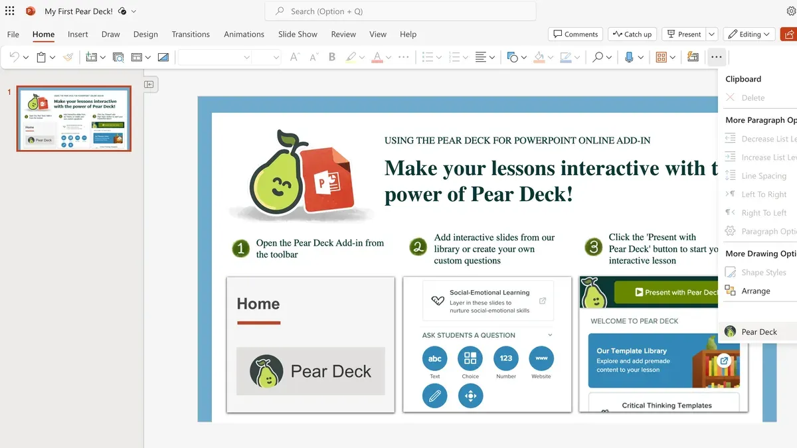Toggle numbered list
The width and height of the screenshot is (797, 448).
(x=454, y=58)
